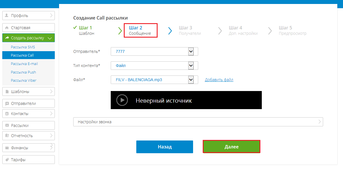Click the Тип контента* field label

coord(87,66)
